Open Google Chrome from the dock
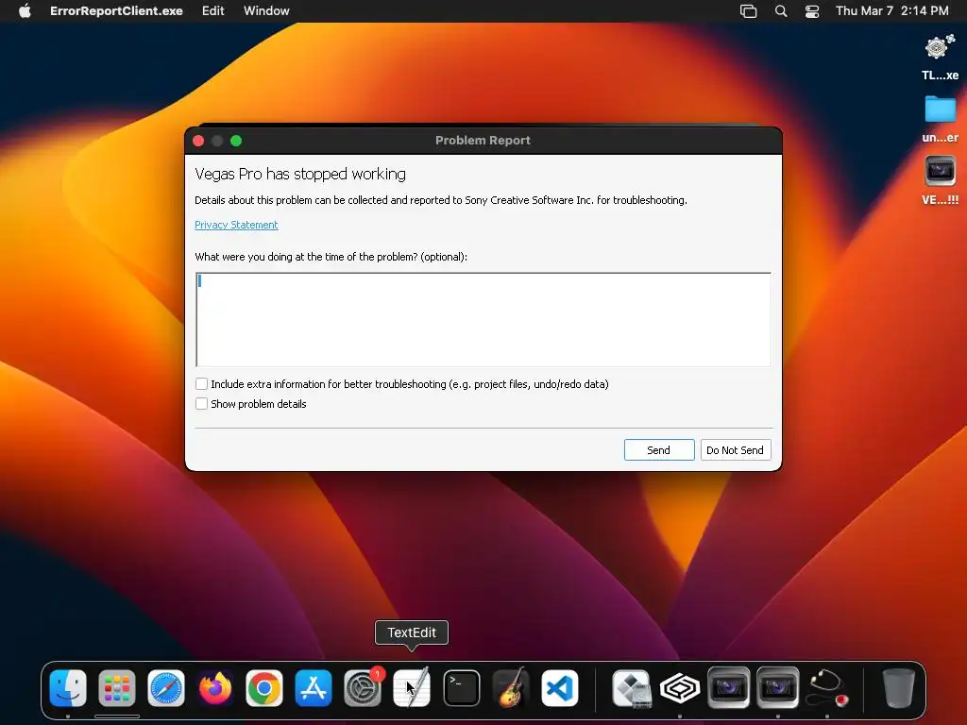 [x=264, y=688]
